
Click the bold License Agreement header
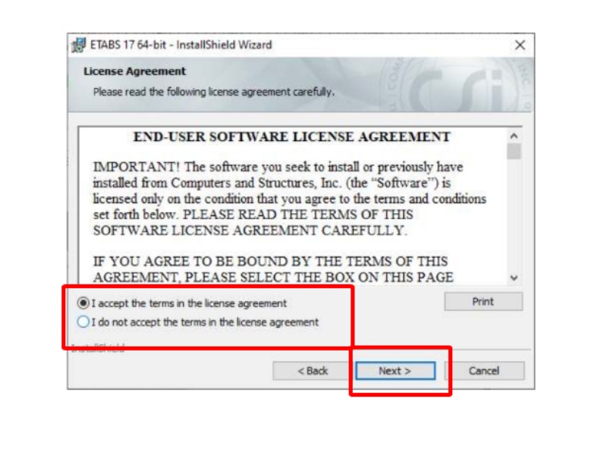[135, 71]
